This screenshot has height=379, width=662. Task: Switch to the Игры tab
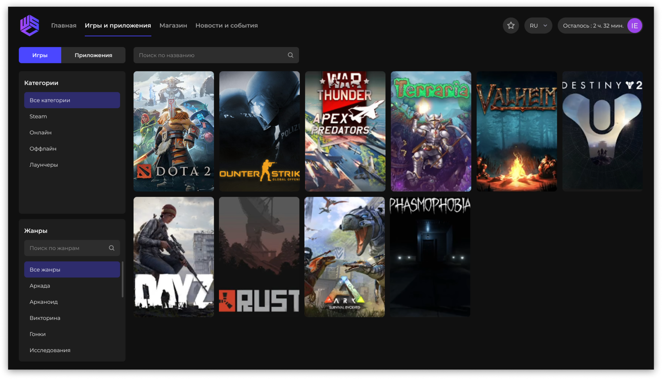pos(40,55)
